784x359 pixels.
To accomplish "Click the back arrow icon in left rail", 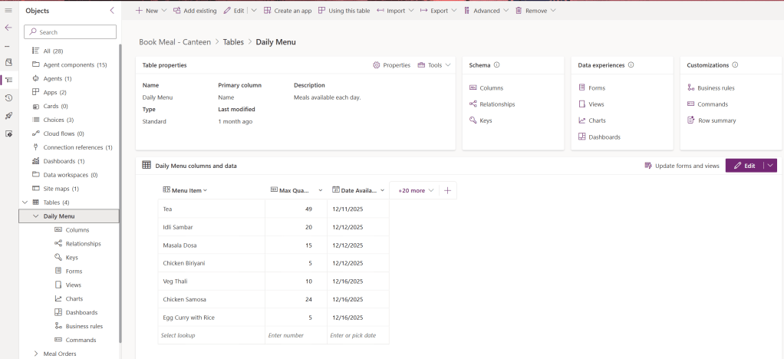I will pos(8,28).
